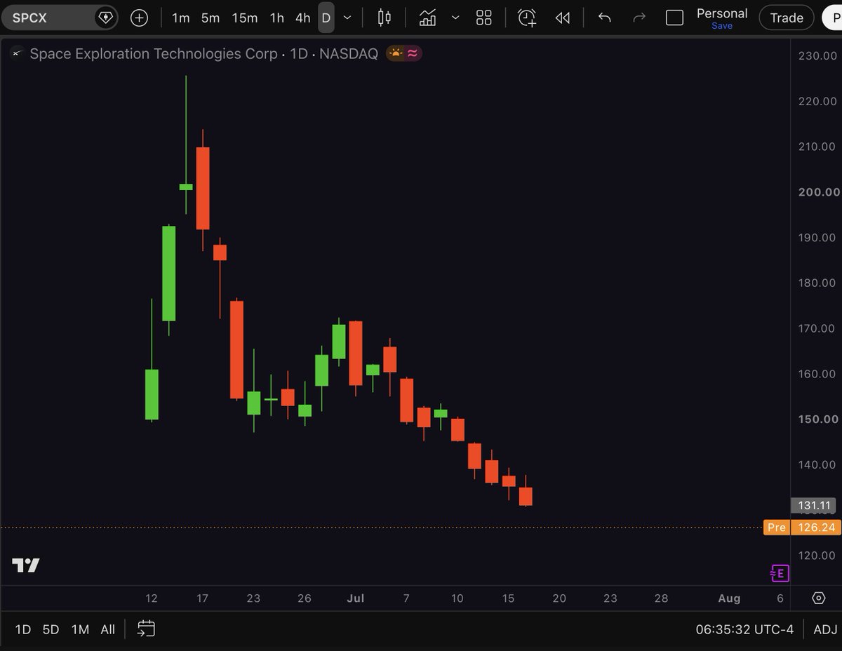This screenshot has height=651, width=842.
Task: Click the Jul label on time axis
Action: click(356, 598)
